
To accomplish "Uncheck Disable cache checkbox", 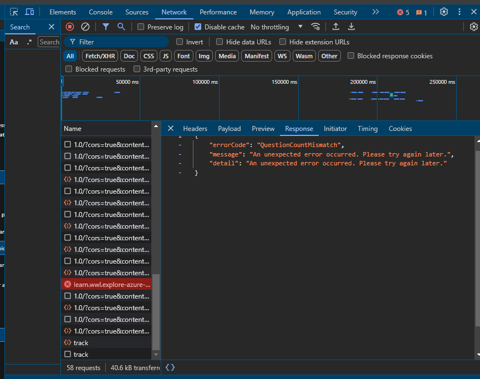I will pyautogui.click(x=198, y=27).
